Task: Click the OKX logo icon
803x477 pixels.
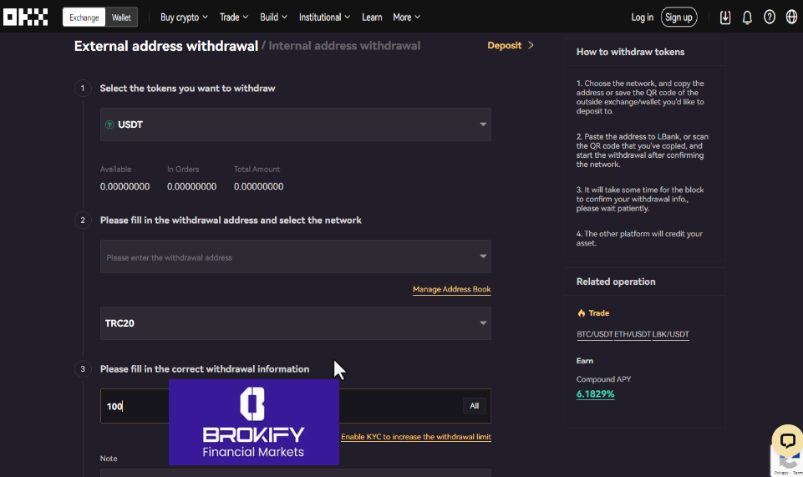Action: 25,17
